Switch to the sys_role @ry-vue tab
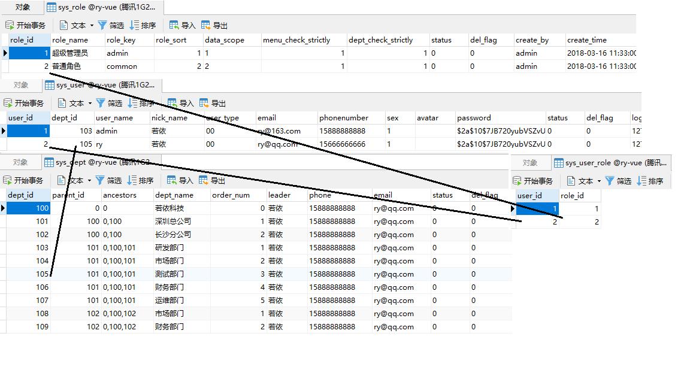Screen dimensions: 690x388 104,7
